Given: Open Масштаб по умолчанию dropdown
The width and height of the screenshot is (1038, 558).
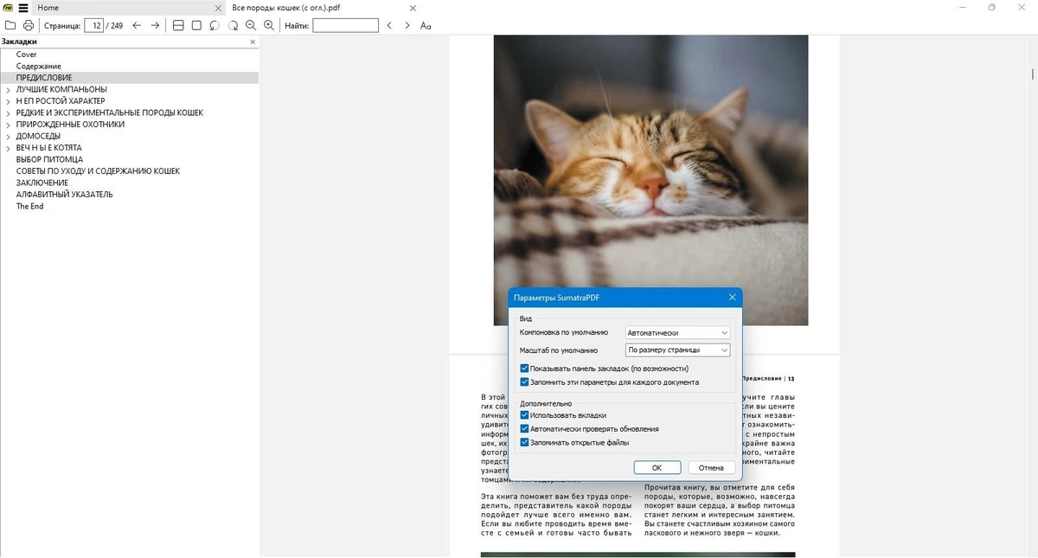Looking at the screenshot, I should point(677,350).
